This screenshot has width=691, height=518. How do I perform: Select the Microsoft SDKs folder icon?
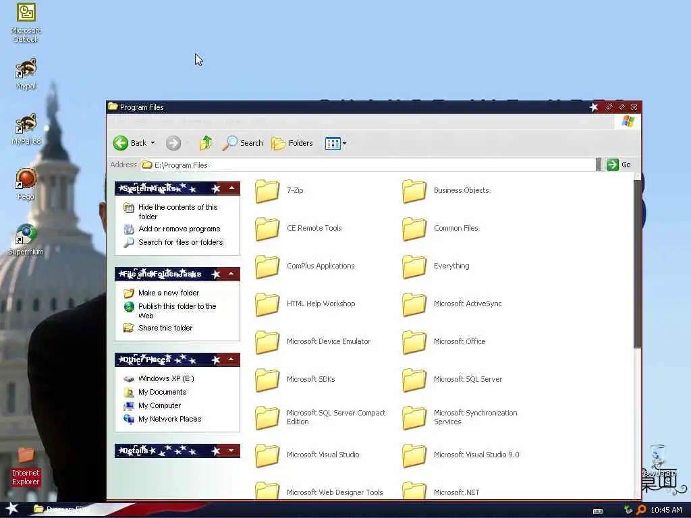[267, 380]
